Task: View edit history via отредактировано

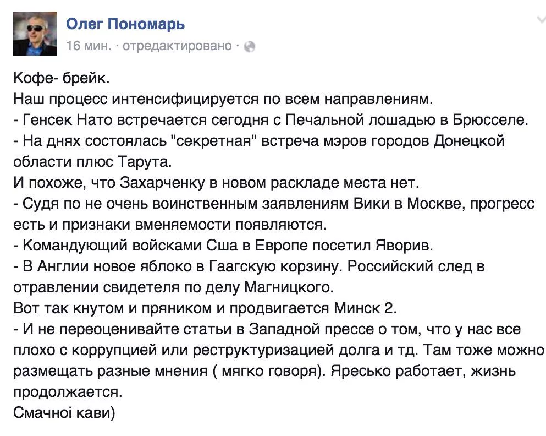Action: 177,46
